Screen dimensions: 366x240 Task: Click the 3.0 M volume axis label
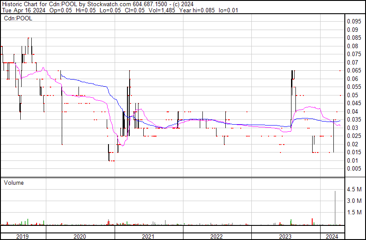354,201
